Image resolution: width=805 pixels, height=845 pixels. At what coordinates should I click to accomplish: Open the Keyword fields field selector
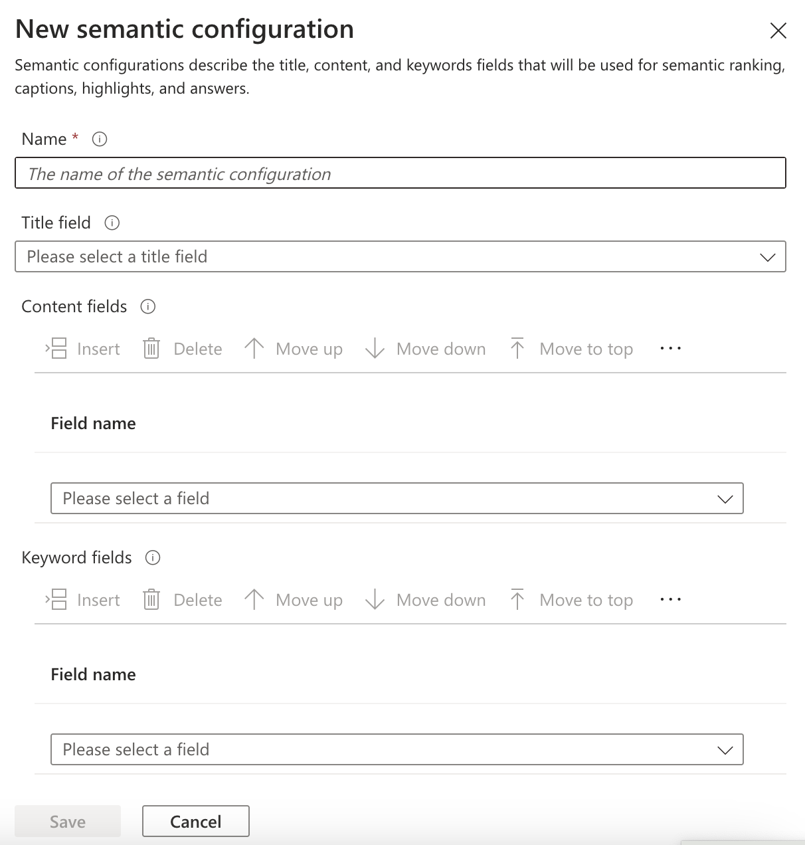pos(397,750)
